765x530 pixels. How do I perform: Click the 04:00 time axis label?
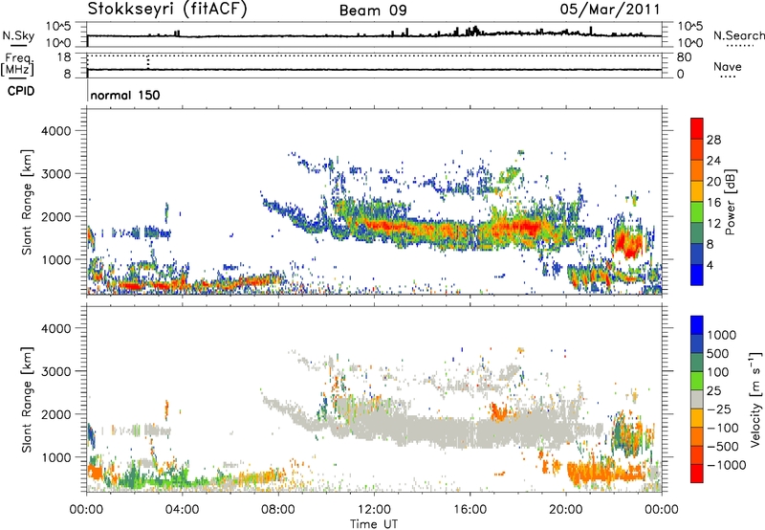coord(182,510)
